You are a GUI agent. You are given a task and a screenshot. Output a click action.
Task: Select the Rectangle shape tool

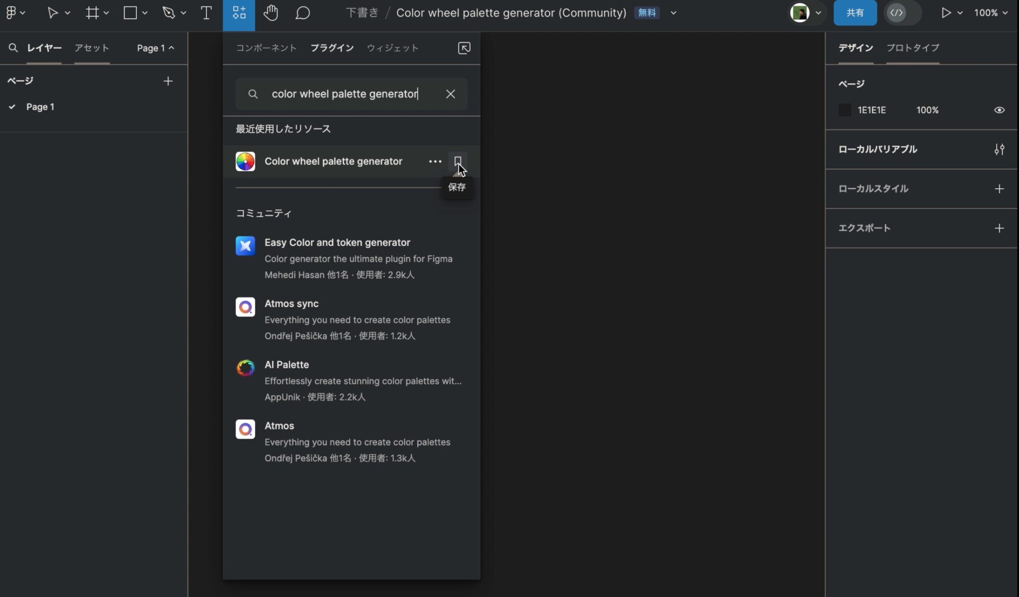tap(130, 13)
